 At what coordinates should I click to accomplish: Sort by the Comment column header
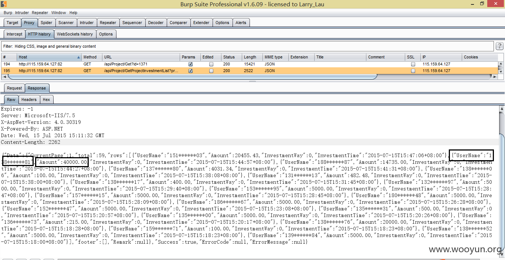(x=386, y=57)
